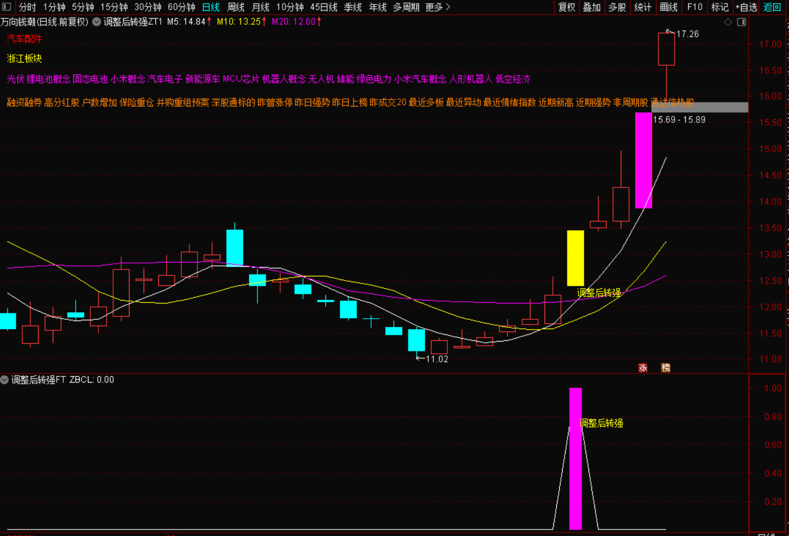This screenshot has height=536, width=789.
Task: Open the 标记 mark tool
Action: click(x=719, y=7)
